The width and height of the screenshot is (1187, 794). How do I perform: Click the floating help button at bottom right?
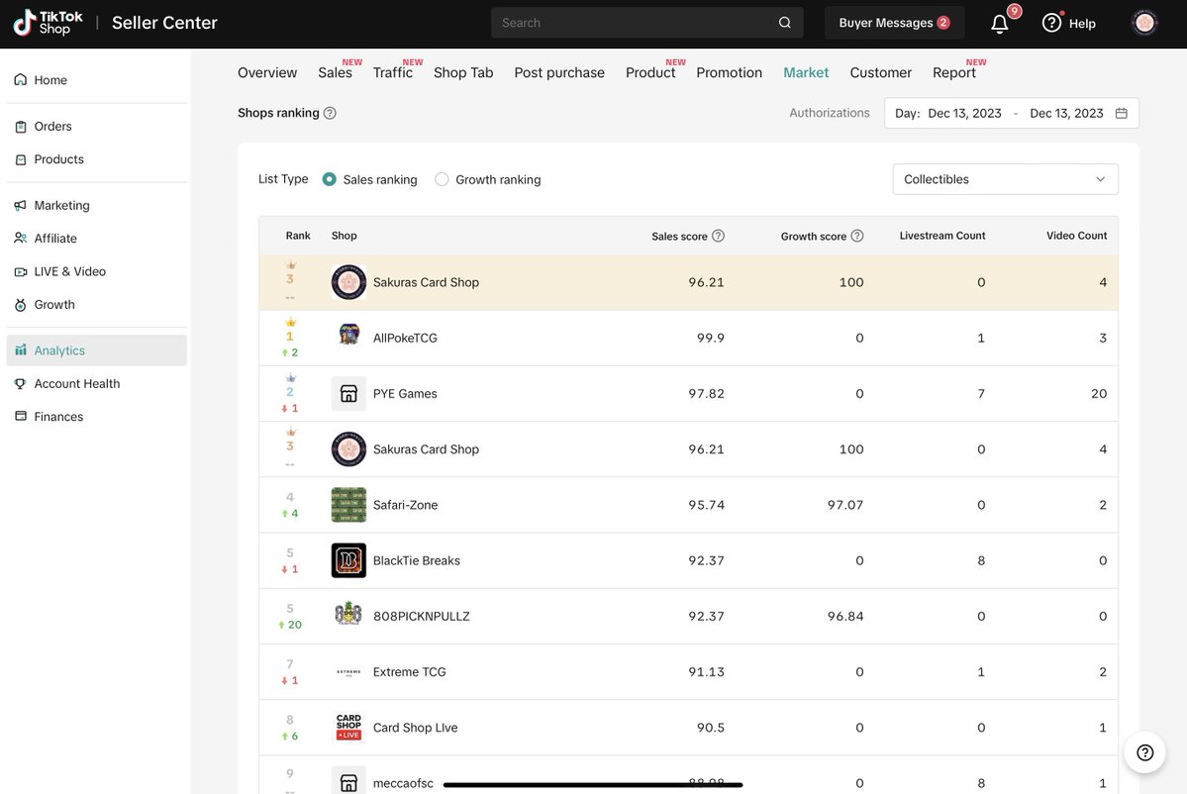pyautogui.click(x=1143, y=751)
